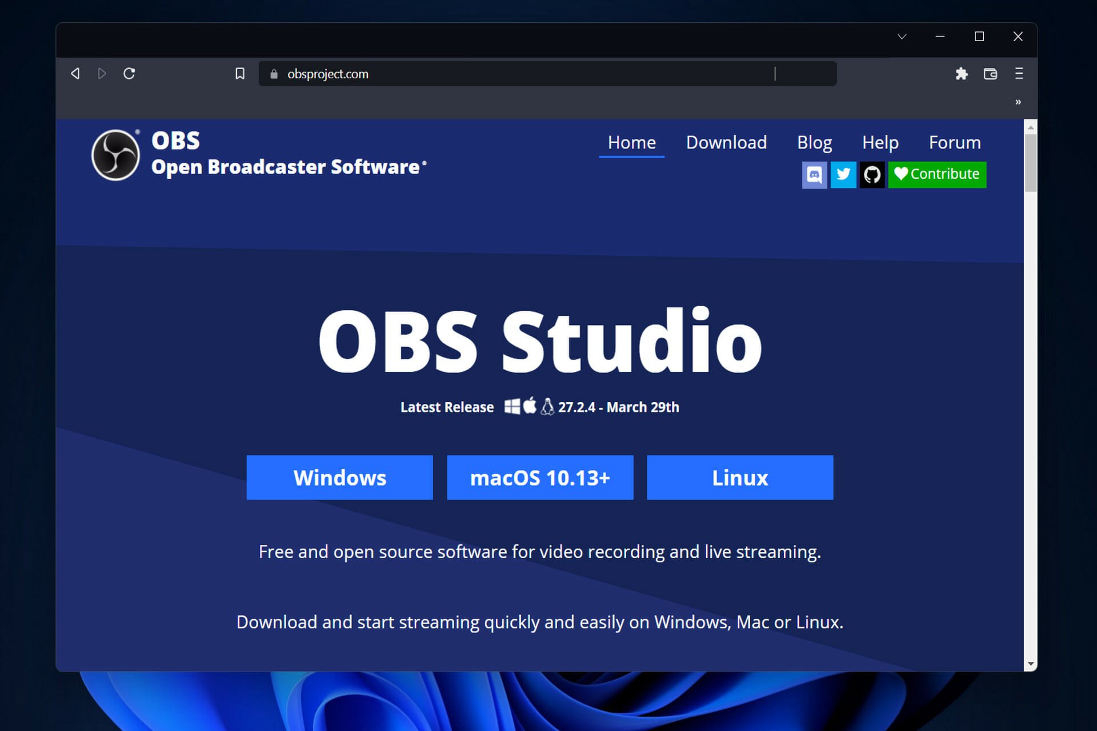
Task: Reload the page with the refresh icon
Action: tap(129, 74)
